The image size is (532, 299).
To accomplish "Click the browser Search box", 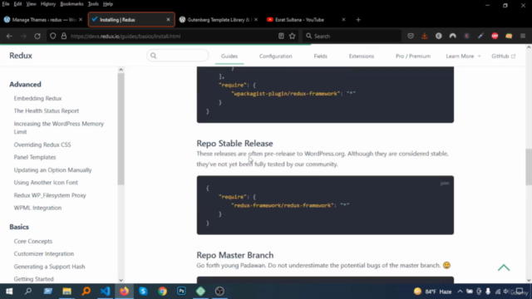I will [x=351, y=36].
